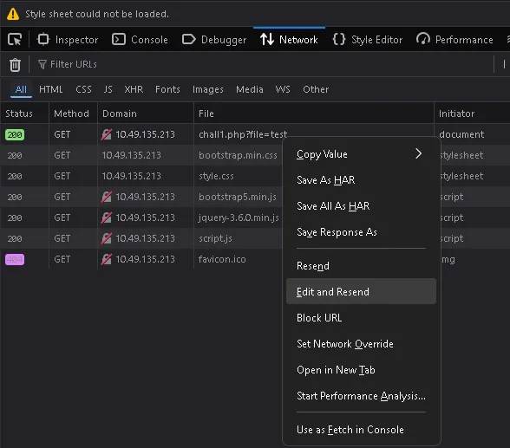Viewport: 510px width, 448px height.
Task: Click the Filter URLs input field
Action: click(260, 64)
